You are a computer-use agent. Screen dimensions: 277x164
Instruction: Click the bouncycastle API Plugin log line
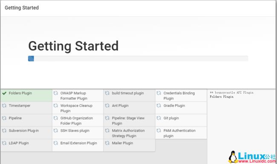231,92
